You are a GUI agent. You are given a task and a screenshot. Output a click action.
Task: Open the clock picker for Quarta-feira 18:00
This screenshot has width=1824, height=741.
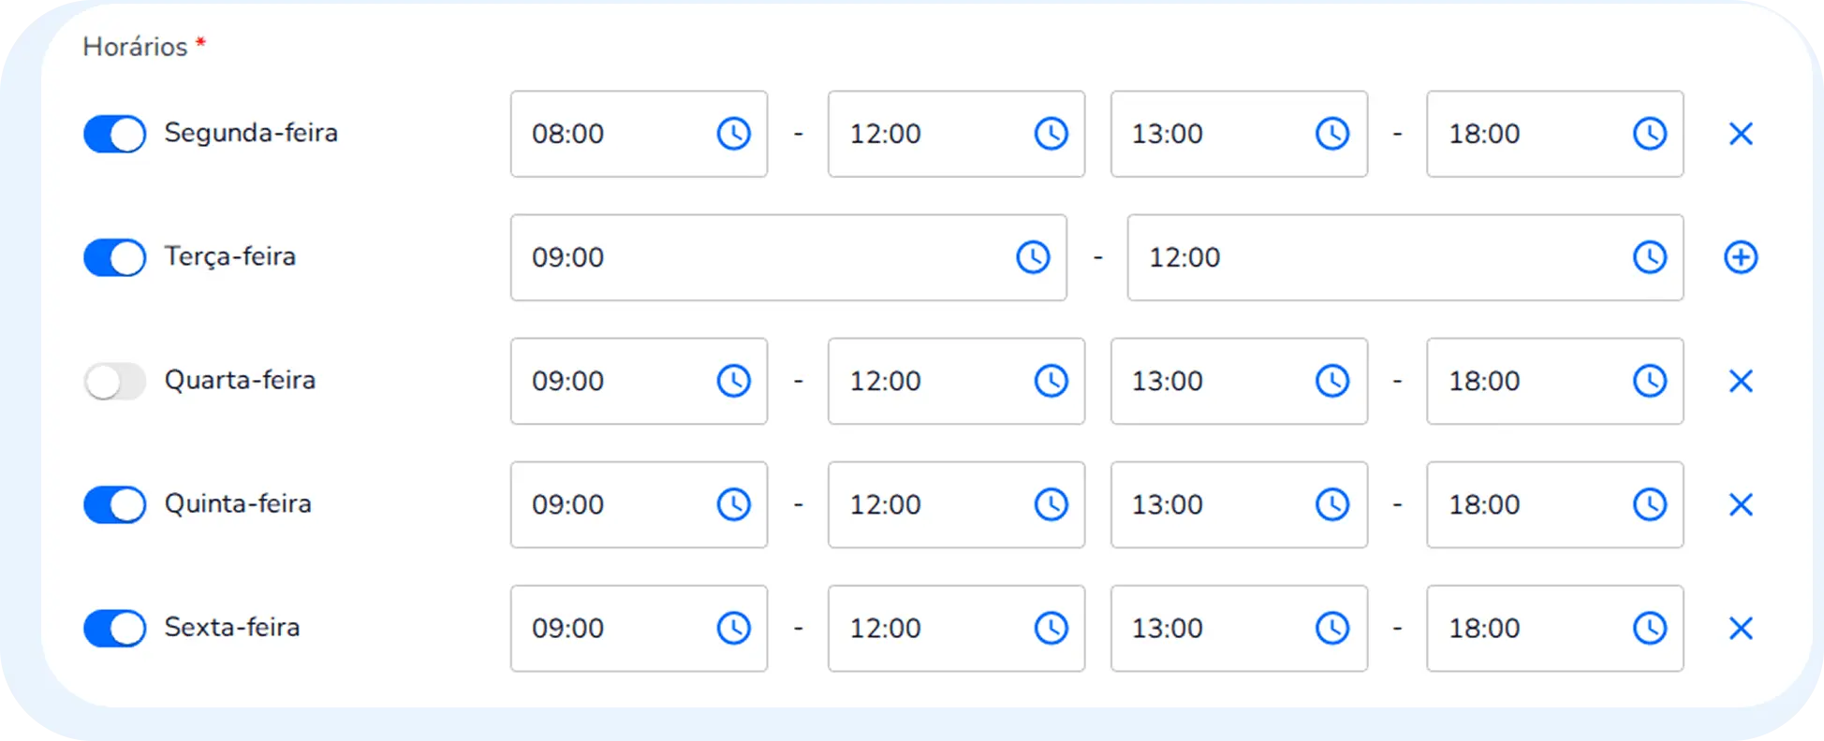click(1650, 381)
